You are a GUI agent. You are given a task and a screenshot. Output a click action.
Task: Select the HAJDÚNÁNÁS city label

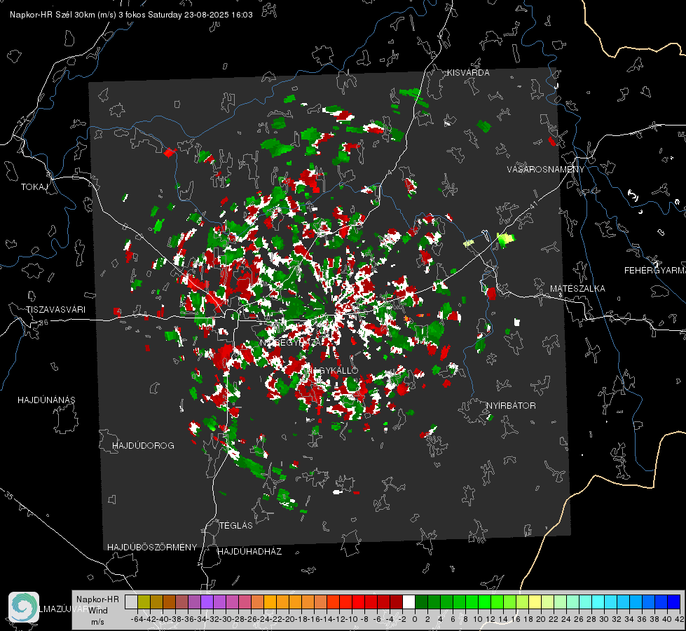tap(46, 400)
